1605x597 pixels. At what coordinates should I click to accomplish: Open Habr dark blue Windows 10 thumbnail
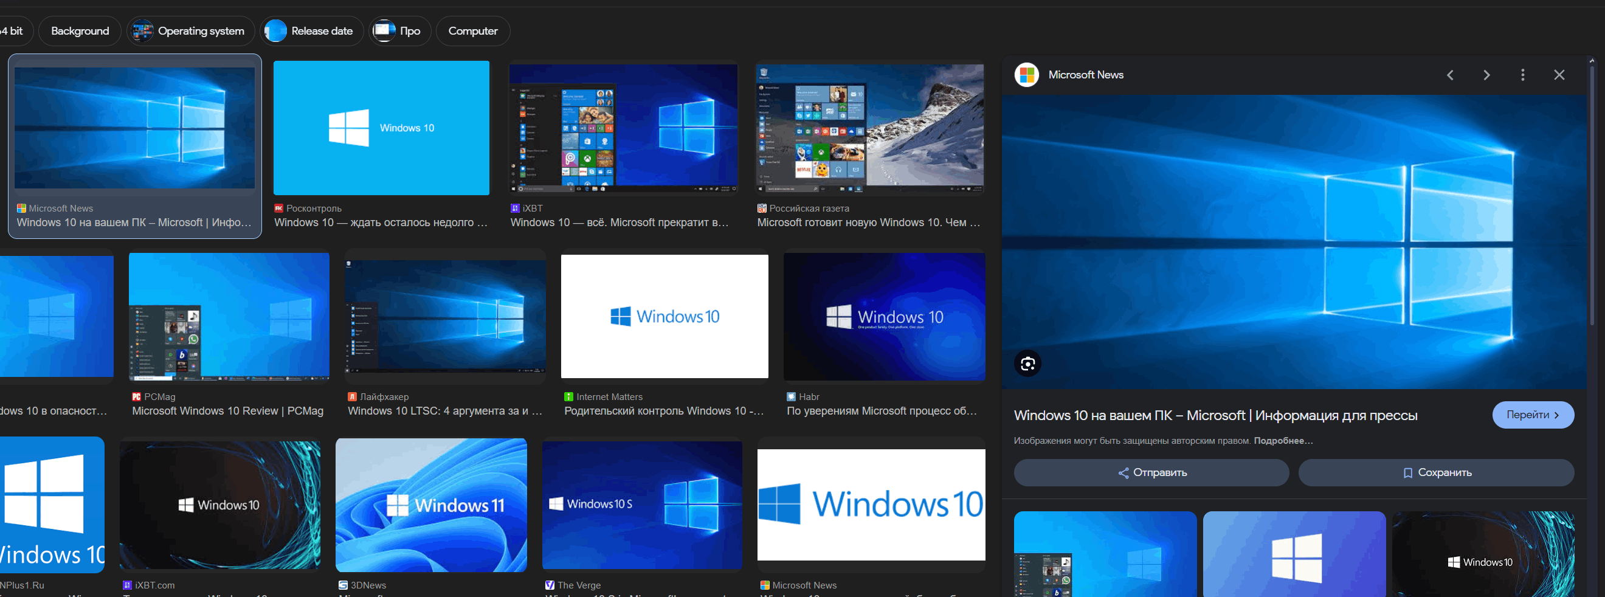[x=884, y=317]
